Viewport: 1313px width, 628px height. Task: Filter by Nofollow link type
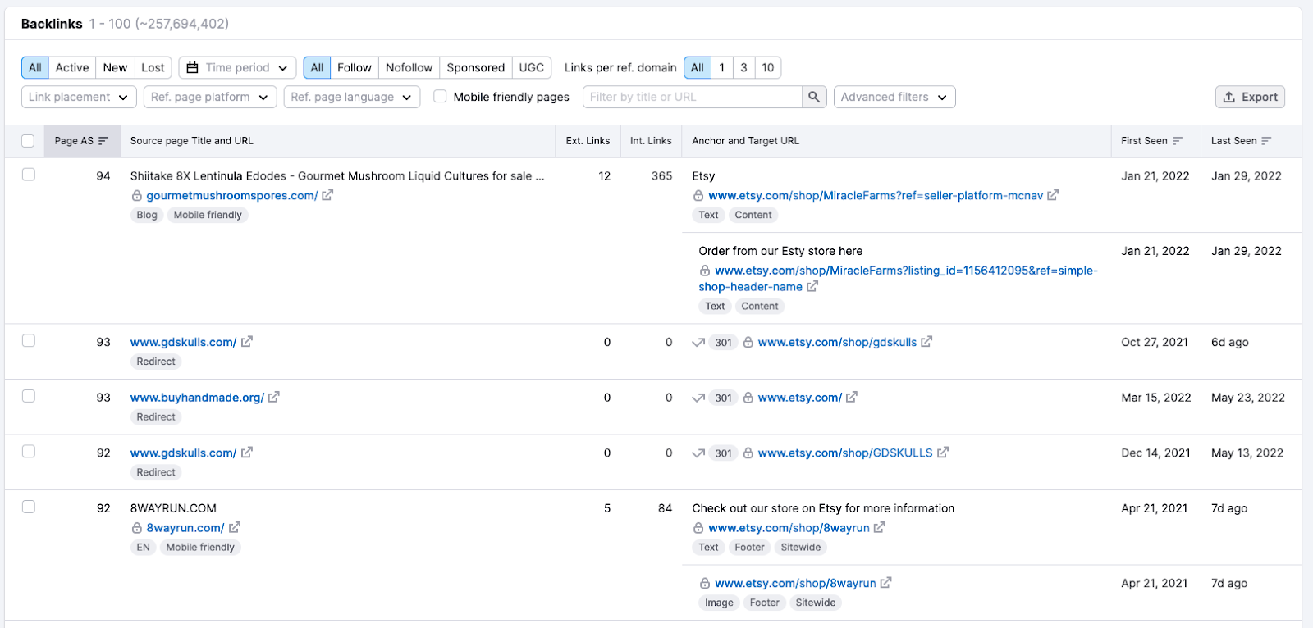click(409, 67)
